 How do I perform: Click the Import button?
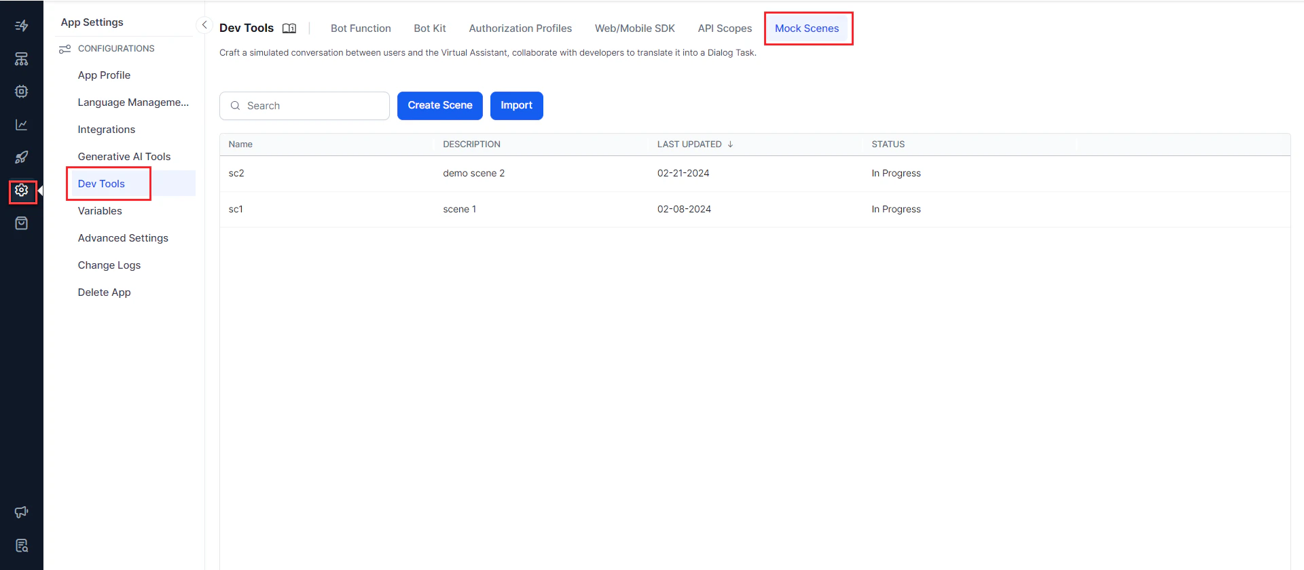tap(517, 106)
